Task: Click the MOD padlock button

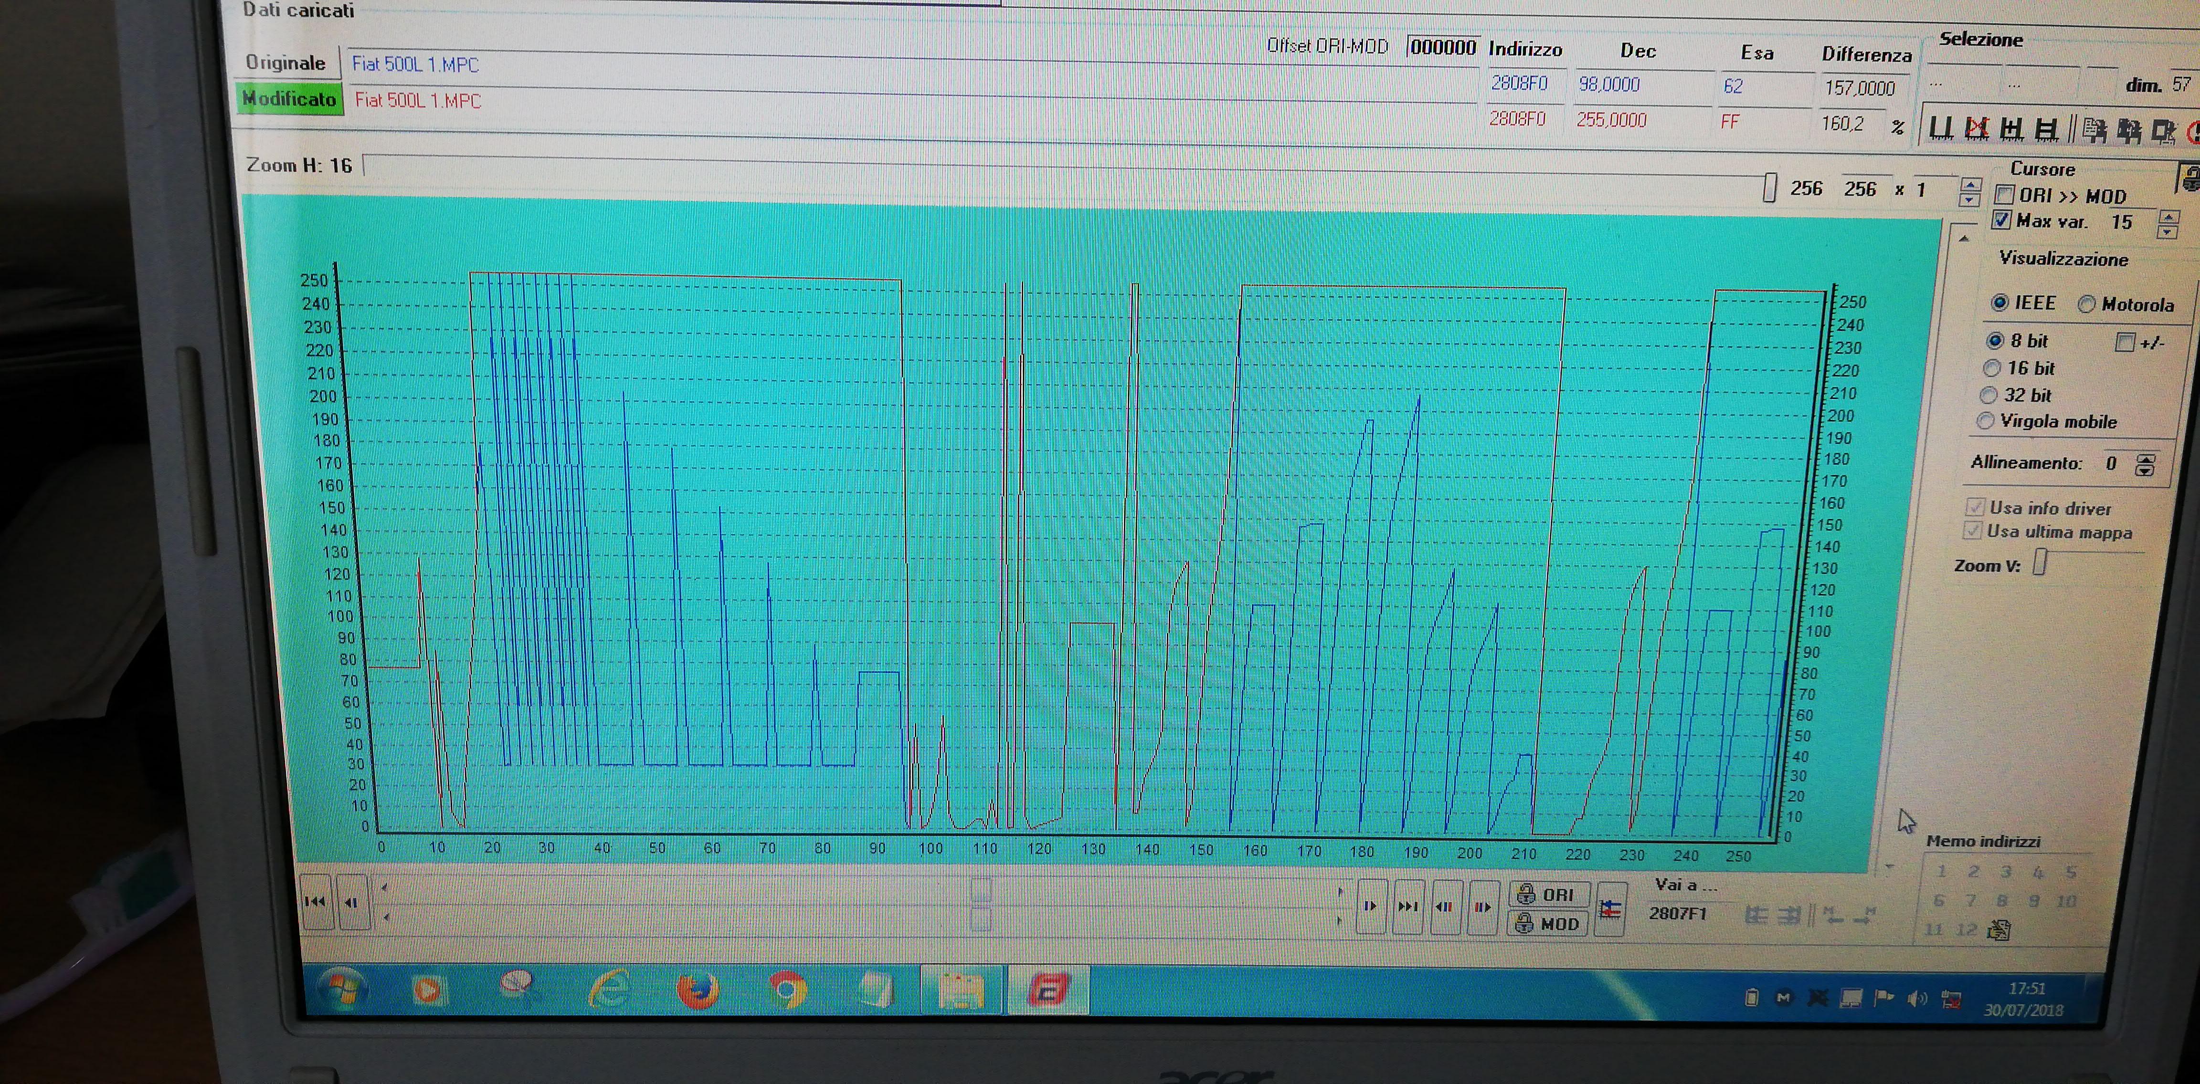Action: tap(1548, 924)
